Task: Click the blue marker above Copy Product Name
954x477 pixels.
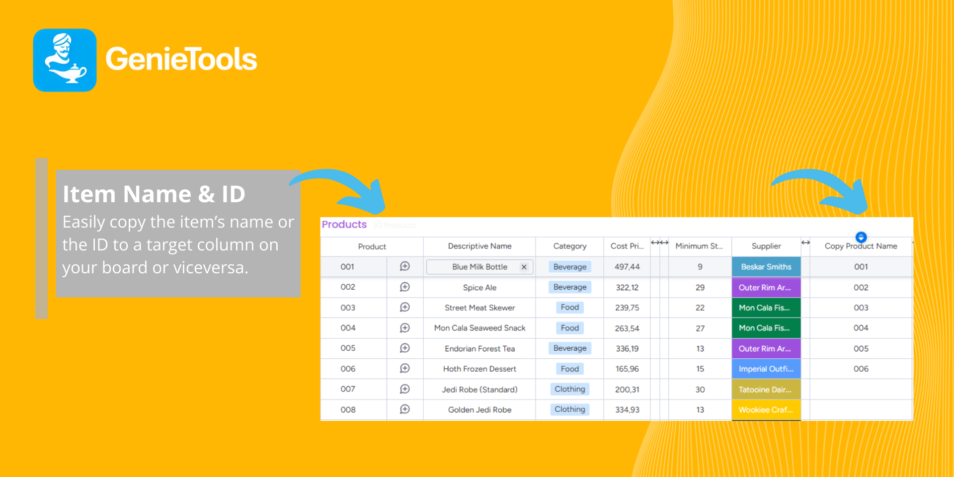Action: point(861,237)
